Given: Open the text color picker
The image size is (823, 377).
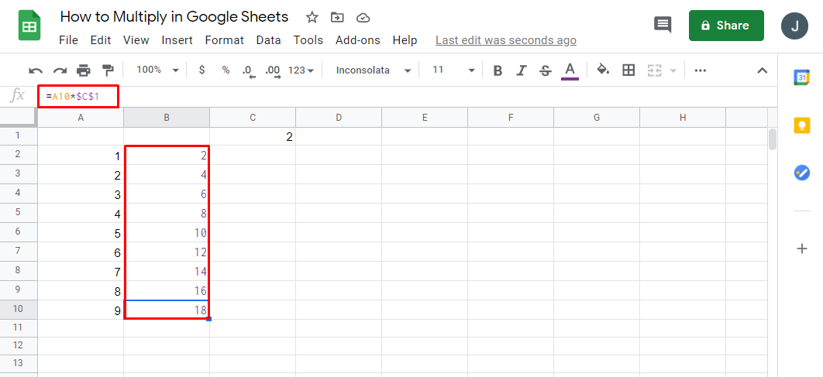Looking at the screenshot, I should pyautogui.click(x=570, y=70).
